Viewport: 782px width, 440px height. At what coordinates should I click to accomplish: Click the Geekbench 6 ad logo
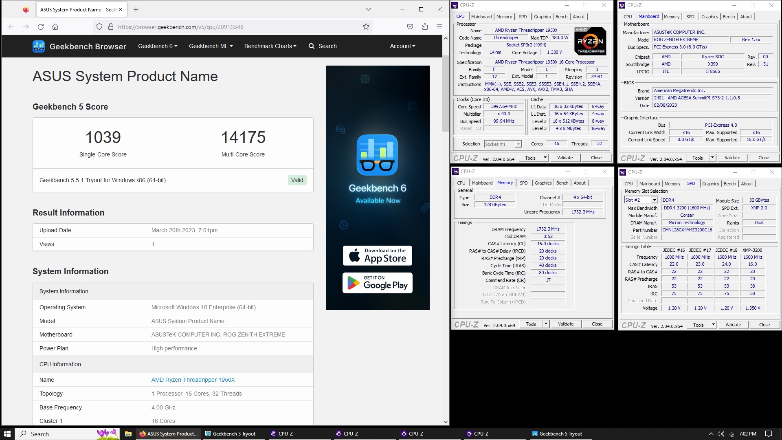pos(377,155)
